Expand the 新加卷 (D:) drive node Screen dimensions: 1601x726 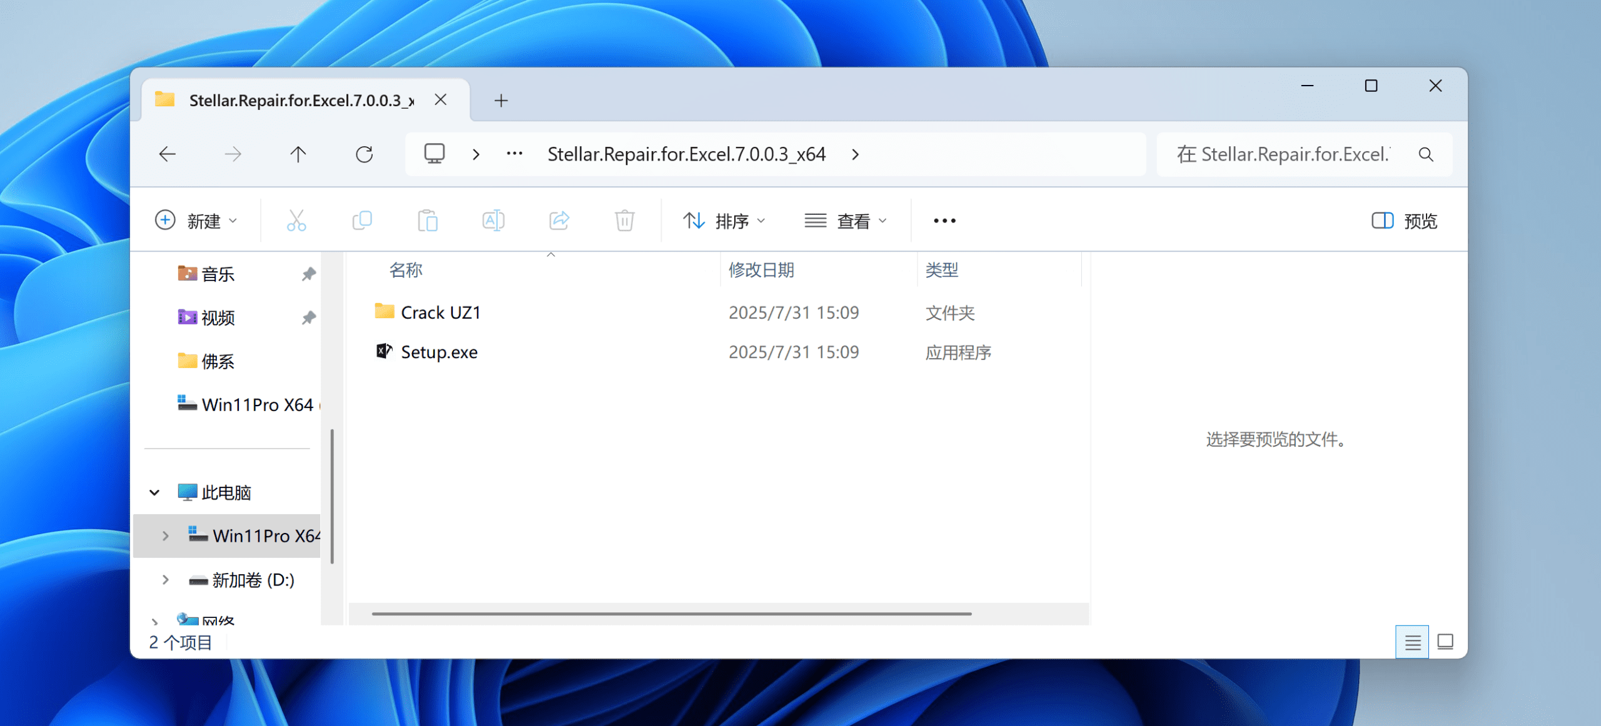165,580
